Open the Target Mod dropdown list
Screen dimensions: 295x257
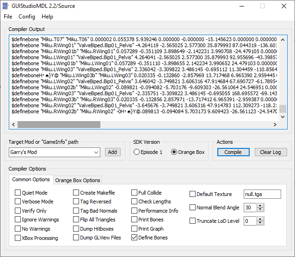tap(96, 152)
